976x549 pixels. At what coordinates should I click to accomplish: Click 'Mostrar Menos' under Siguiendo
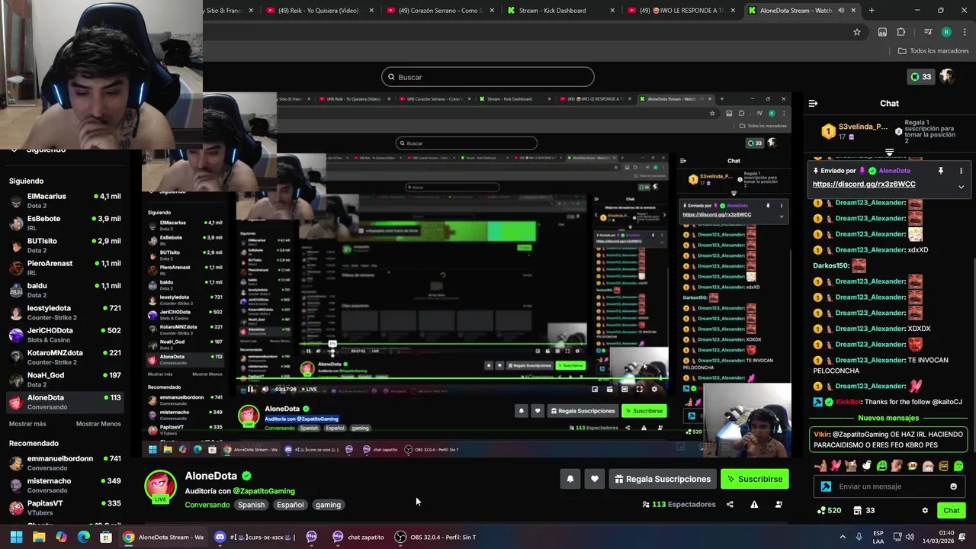pos(98,424)
